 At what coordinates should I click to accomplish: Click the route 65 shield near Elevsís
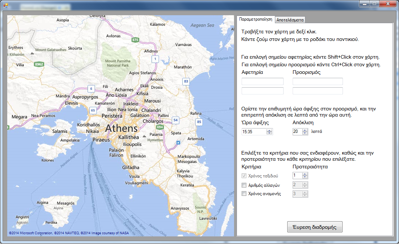[x=93, y=110]
